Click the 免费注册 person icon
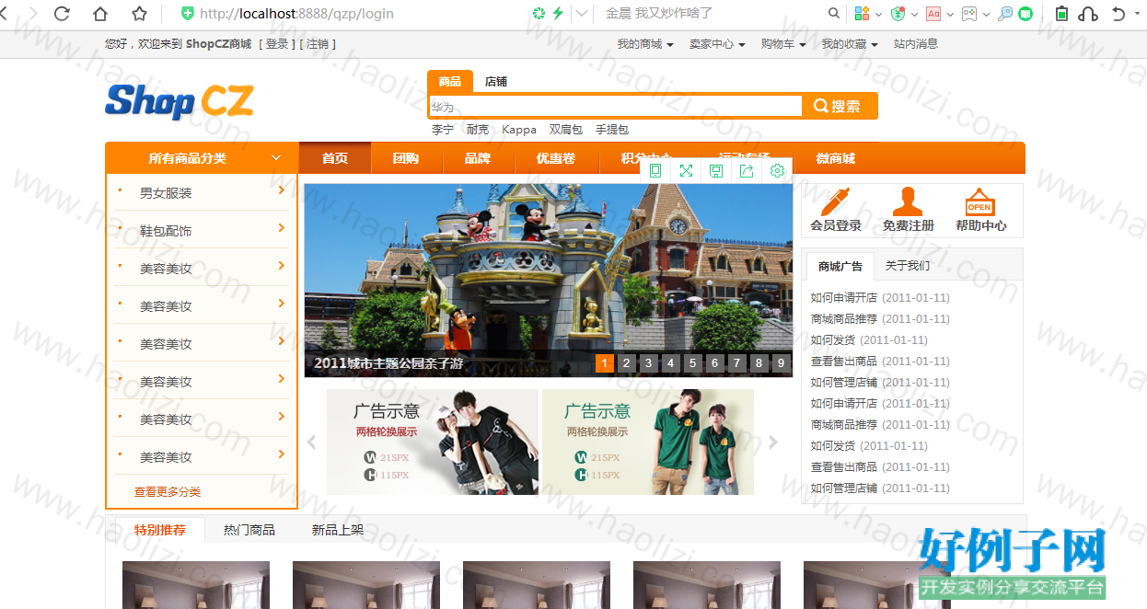This screenshot has height=609, width=1147. click(x=908, y=201)
